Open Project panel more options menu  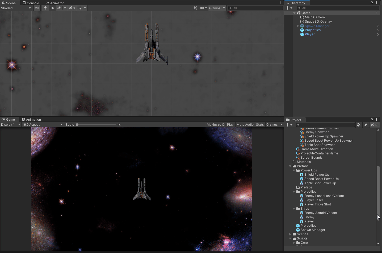[376, 120]
